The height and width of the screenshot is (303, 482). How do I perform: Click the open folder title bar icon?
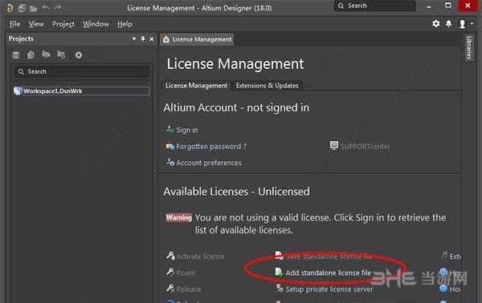click(33, 8)
